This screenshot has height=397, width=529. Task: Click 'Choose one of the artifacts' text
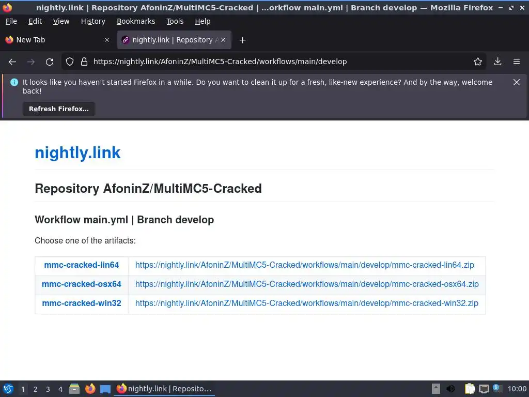(x=85, y=241)
